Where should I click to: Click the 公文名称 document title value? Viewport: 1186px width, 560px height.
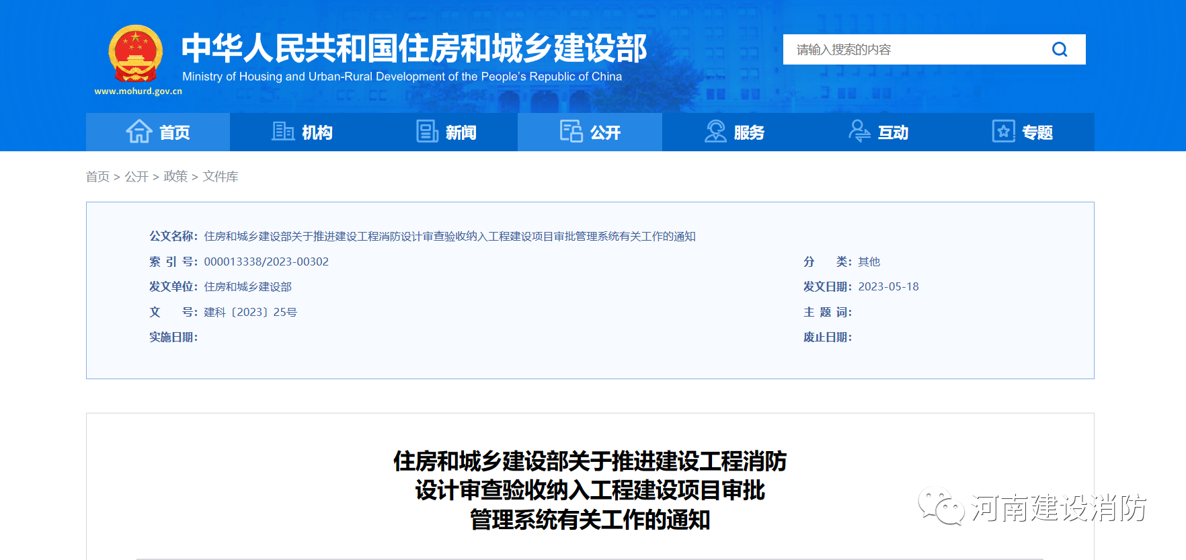coord(450,236)
